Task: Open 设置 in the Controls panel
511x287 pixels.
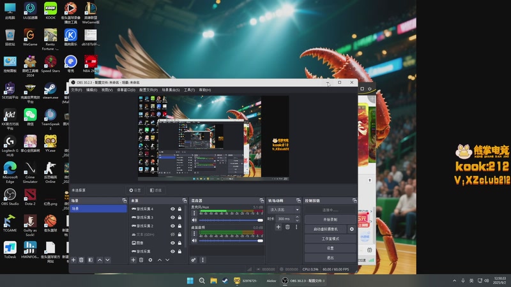Action: (x=330, y=248)
